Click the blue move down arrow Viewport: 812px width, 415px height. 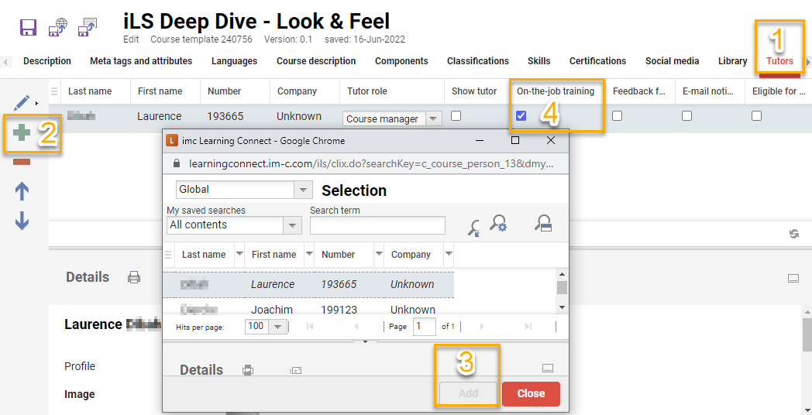coord(22,221)
